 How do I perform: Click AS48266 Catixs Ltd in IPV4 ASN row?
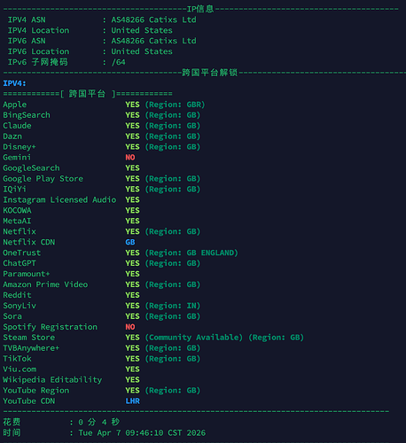point(153,19)
